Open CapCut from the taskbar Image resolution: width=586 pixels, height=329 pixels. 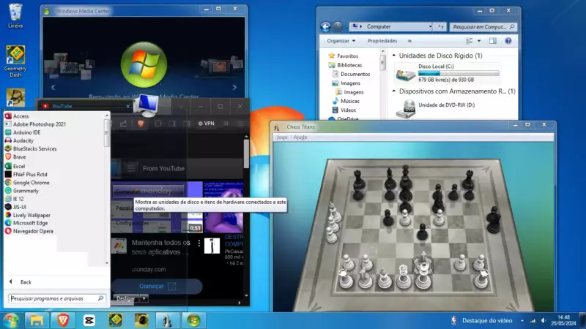(x=89, y=320)
